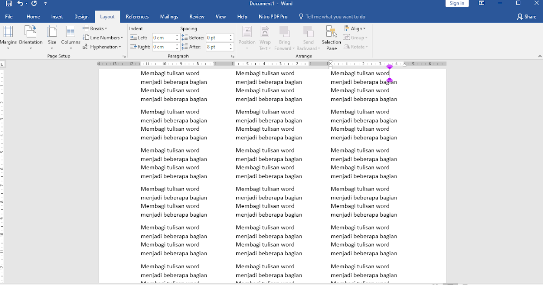Click the Save icon in Quick Access Toolbar
This screenshot has width=543, height=285.
[x=9, y=4]
